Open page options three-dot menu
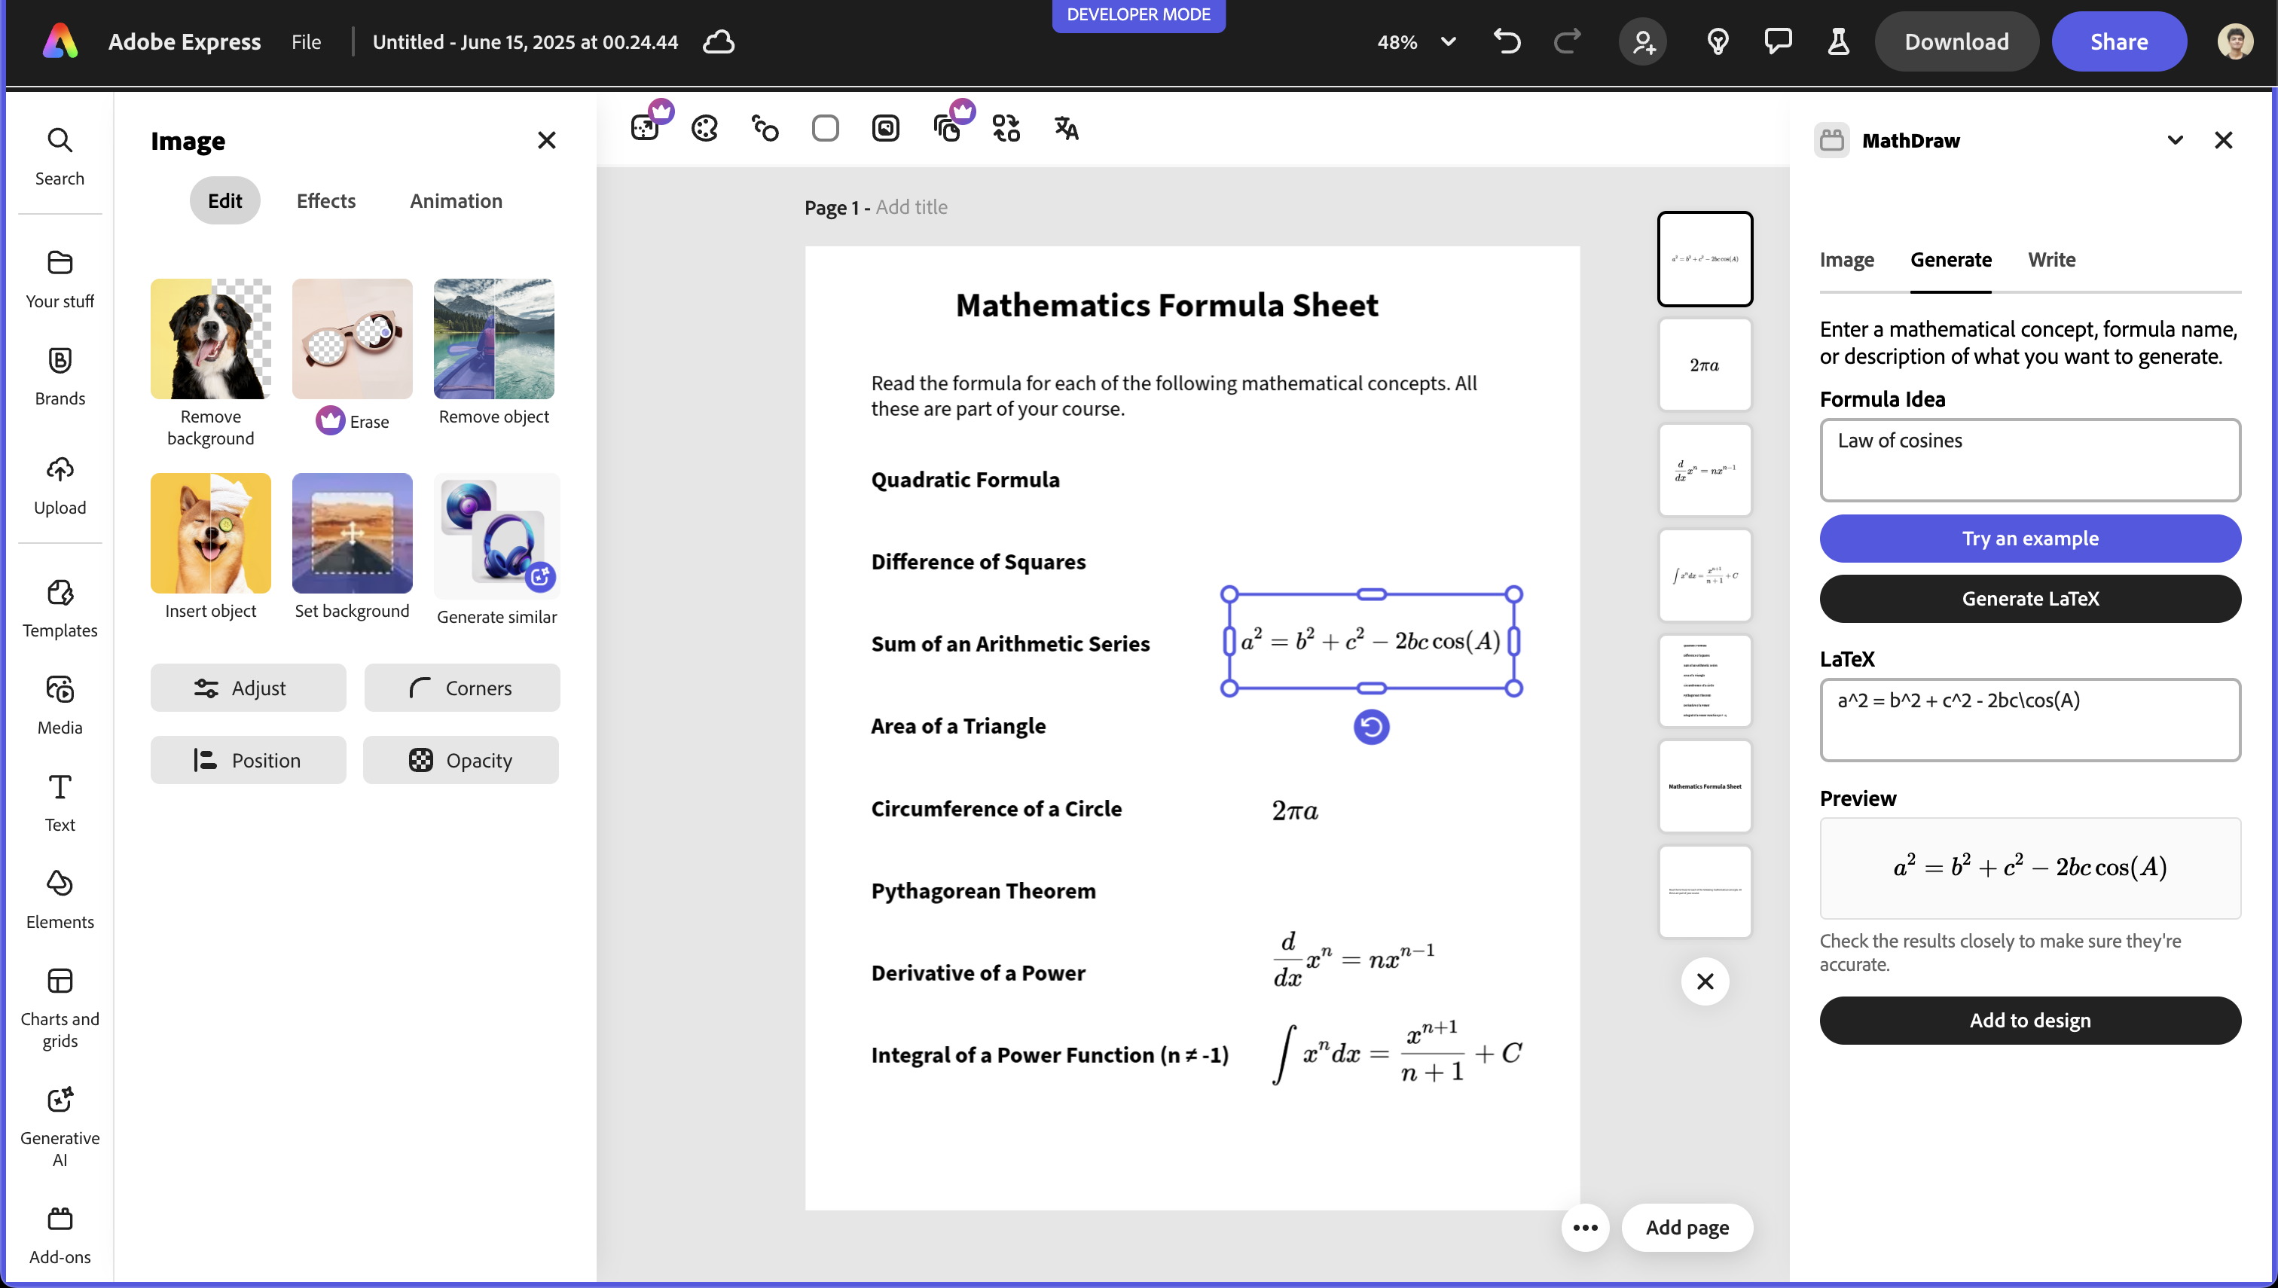The width and height of the screenshot is (2278, 1288). (1584, 1227)
